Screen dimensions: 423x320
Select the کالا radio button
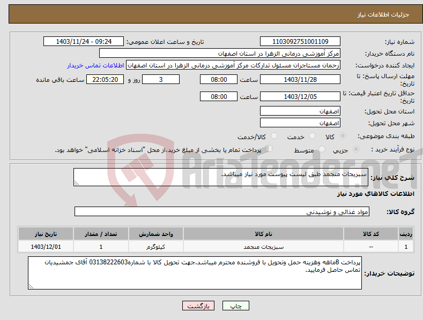pyautogui.click(x=343, y=136)
